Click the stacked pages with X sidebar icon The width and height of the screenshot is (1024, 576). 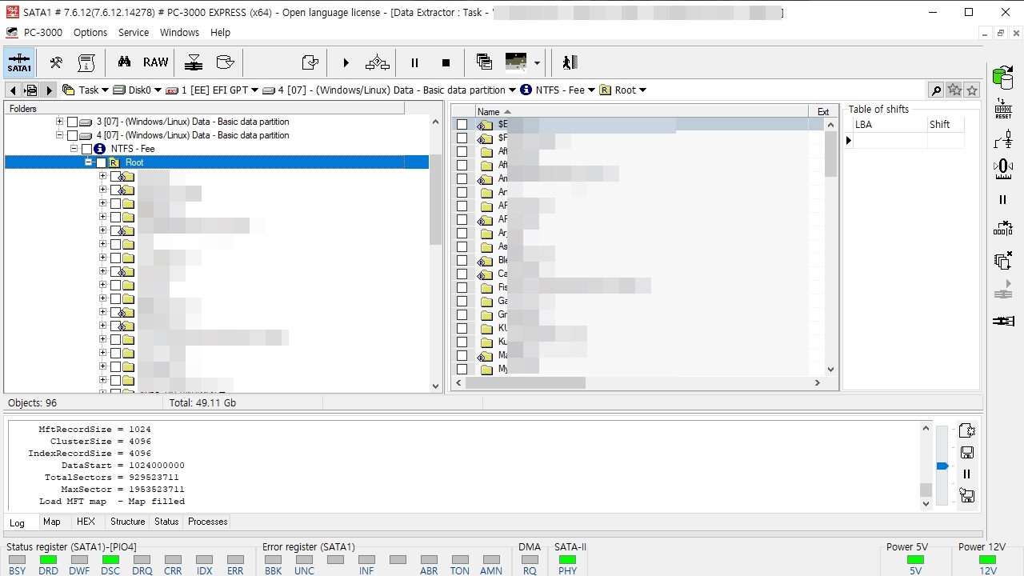coord(1003,261)
